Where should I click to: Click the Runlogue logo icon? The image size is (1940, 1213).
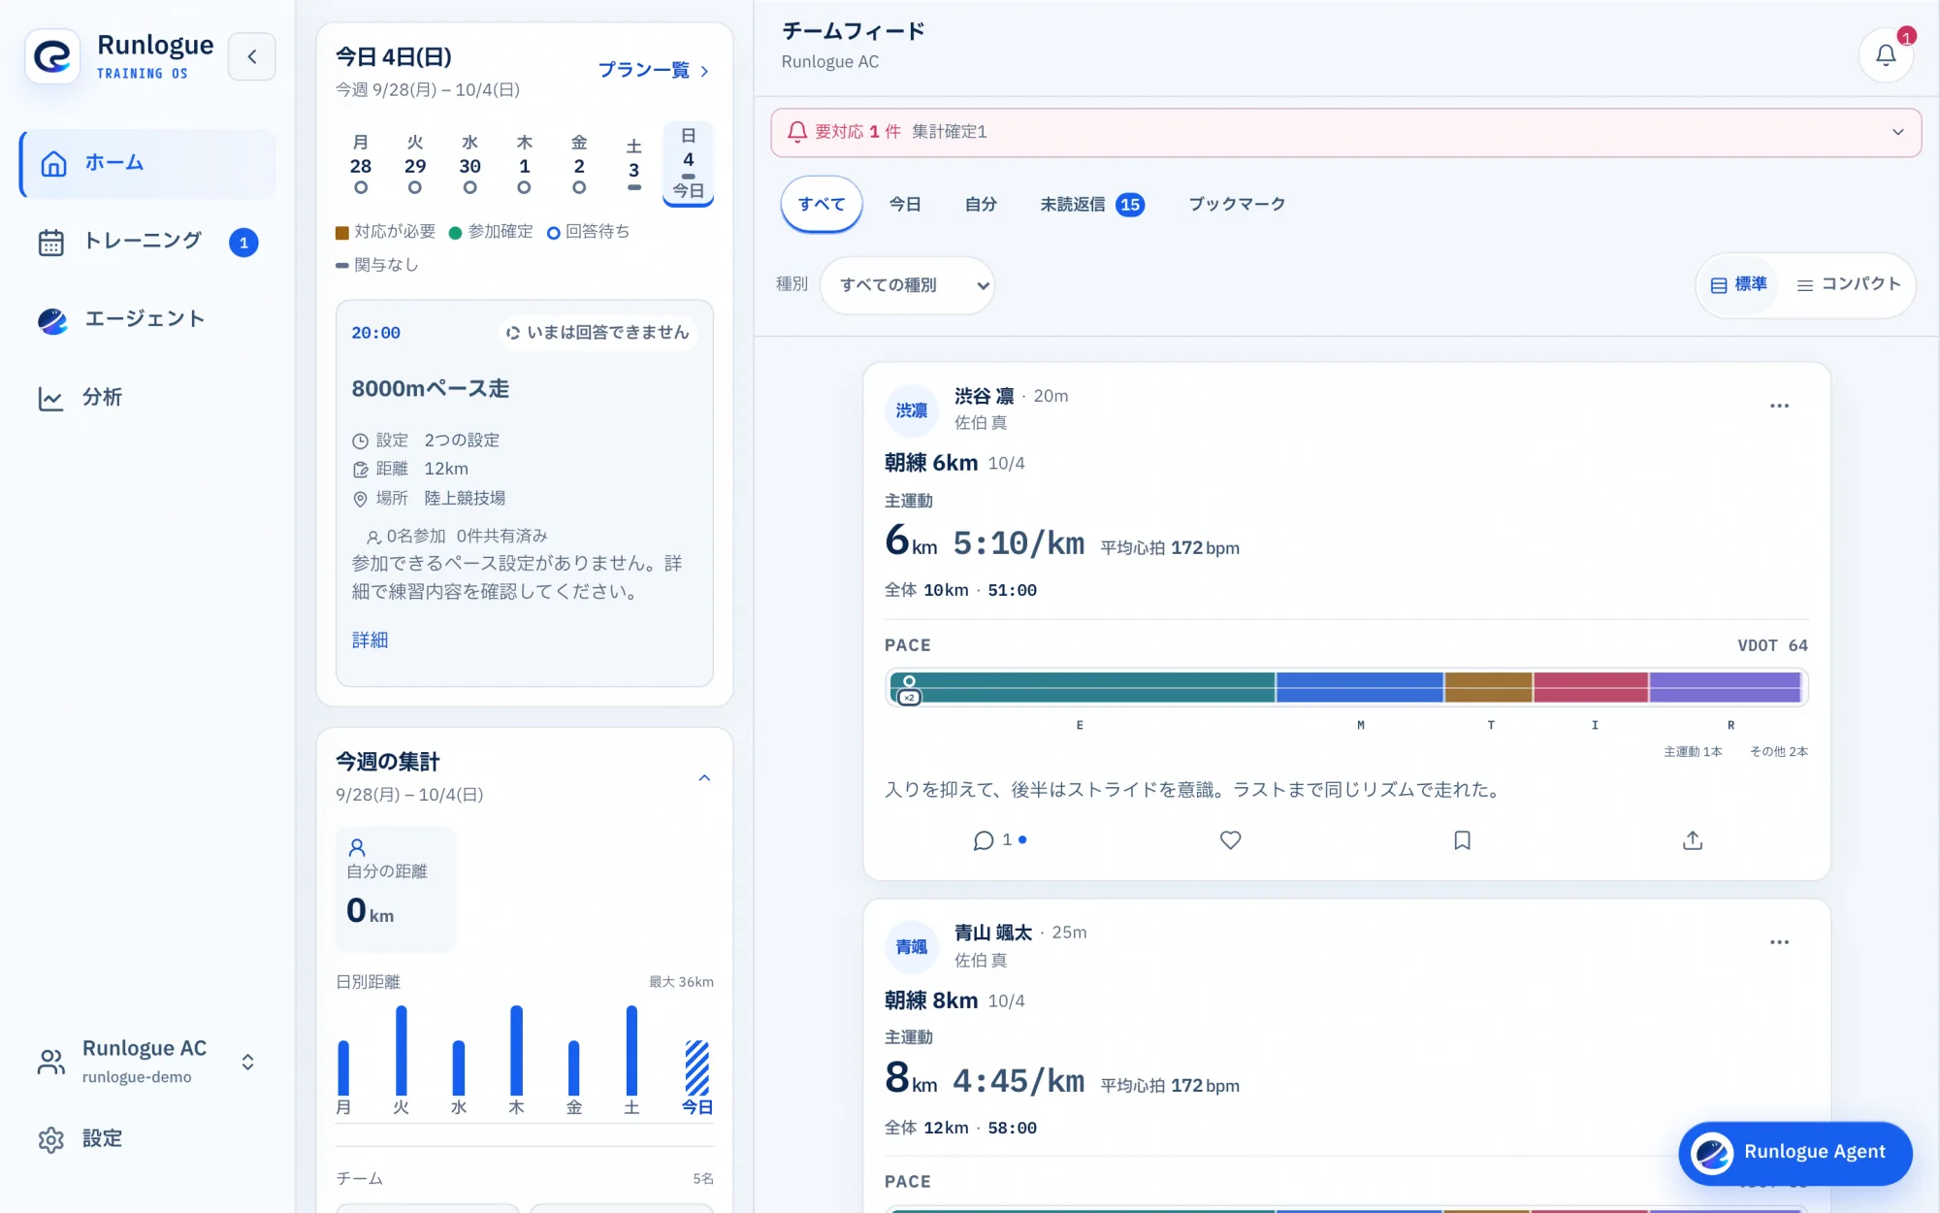pos(52,56)
